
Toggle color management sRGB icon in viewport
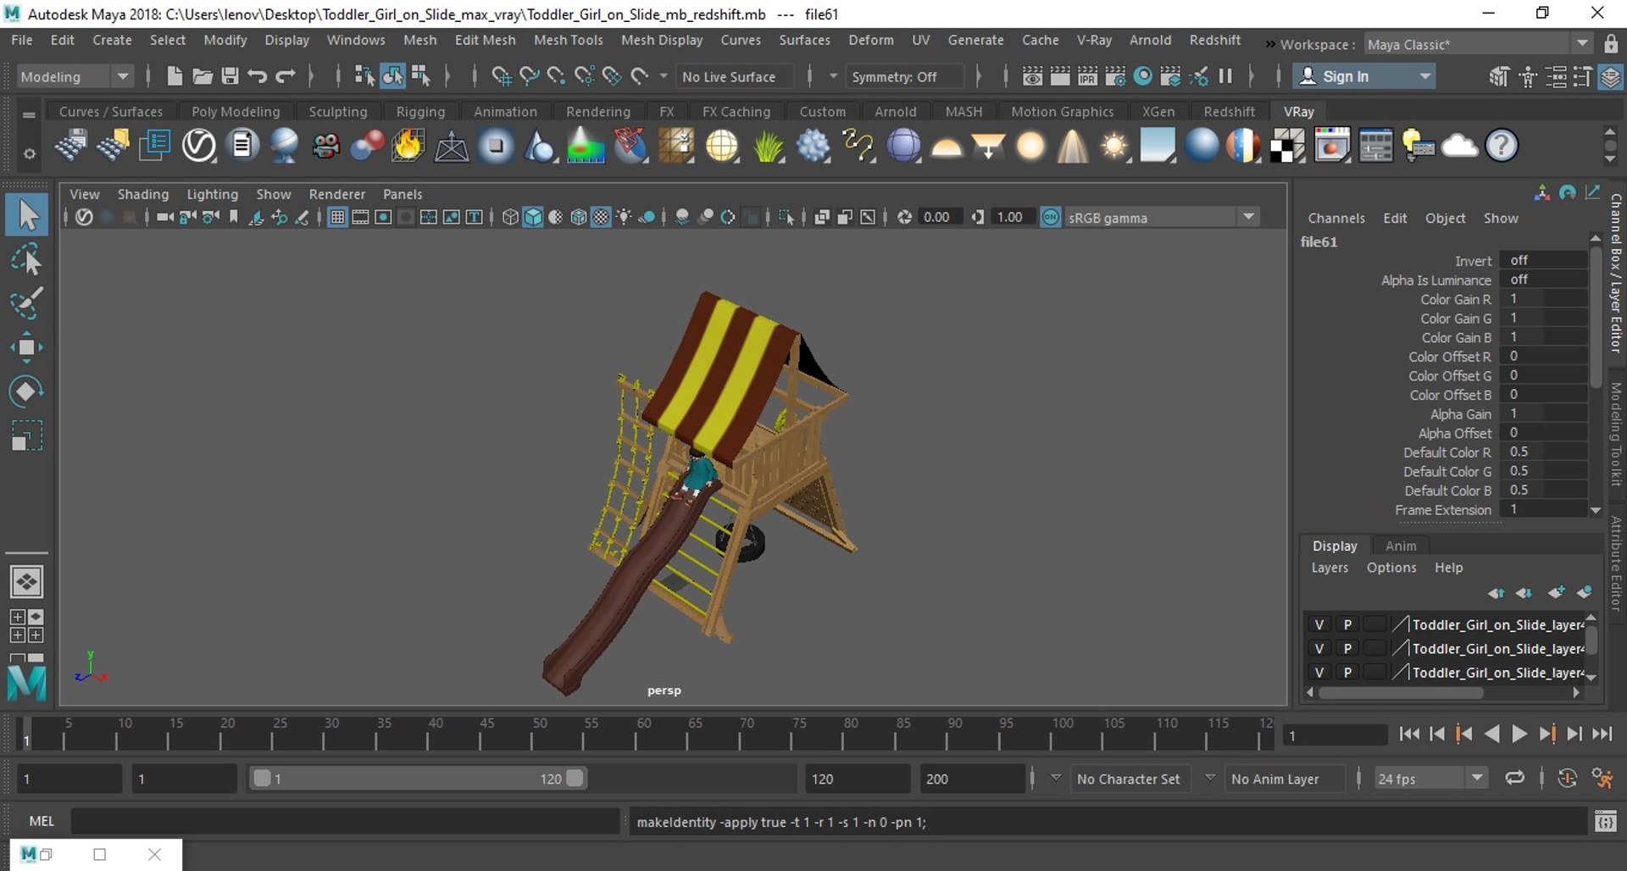click(1051, 218)
